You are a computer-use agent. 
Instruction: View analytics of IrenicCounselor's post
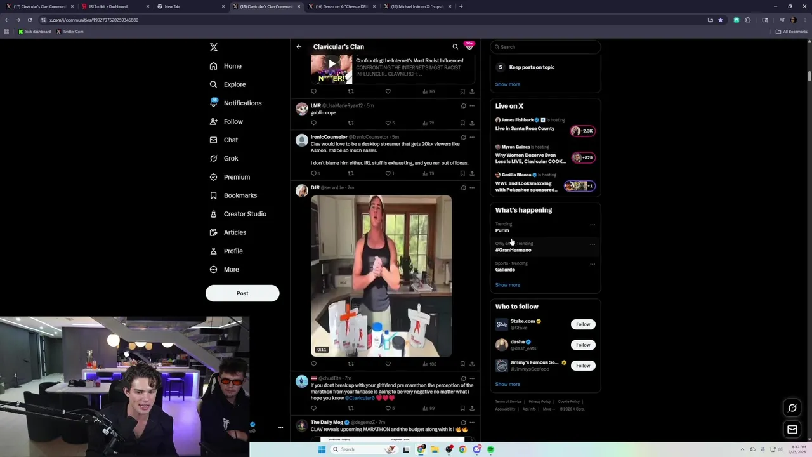coord(428,173)
